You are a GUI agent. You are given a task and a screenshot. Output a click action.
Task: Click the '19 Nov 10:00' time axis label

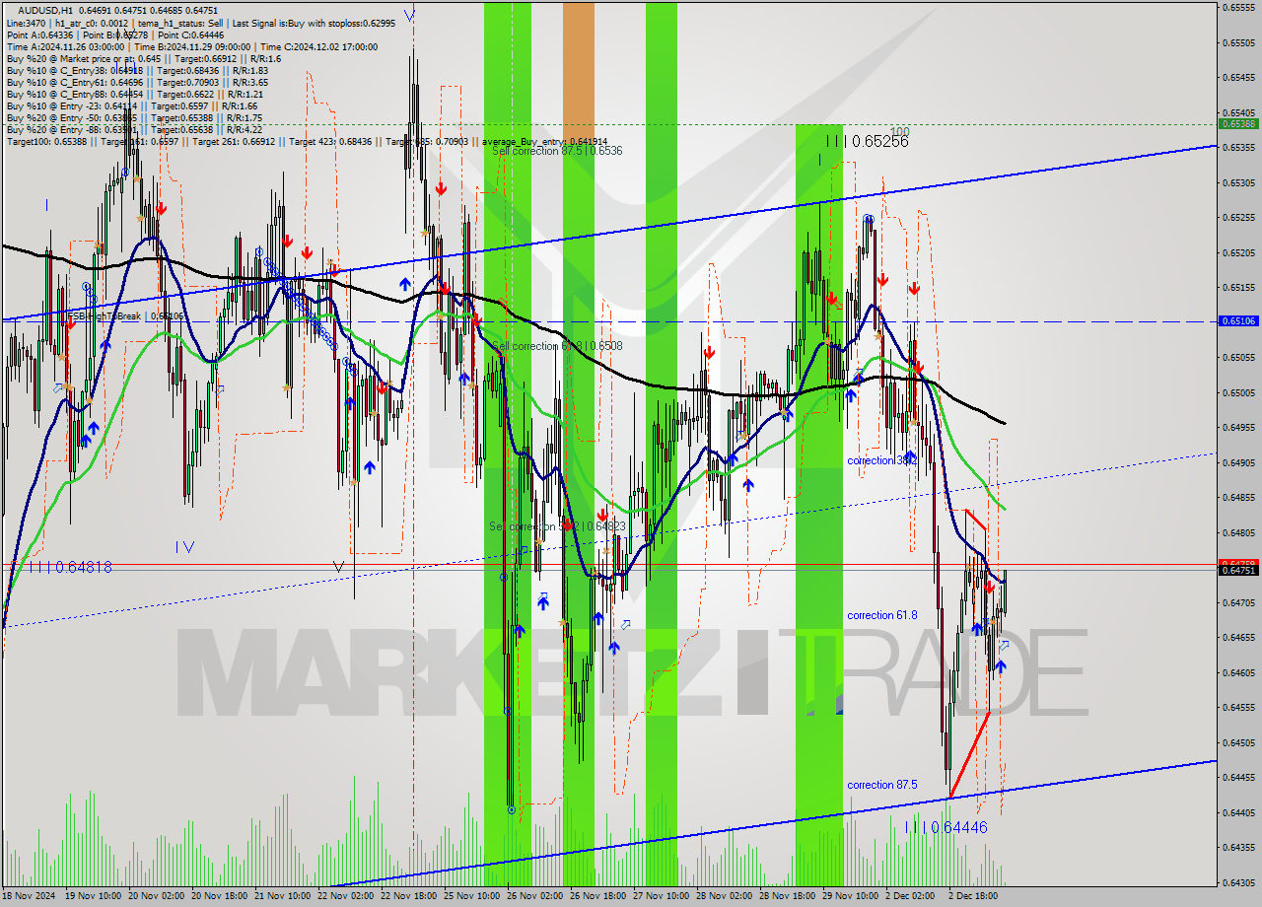(x=92, y=896)
